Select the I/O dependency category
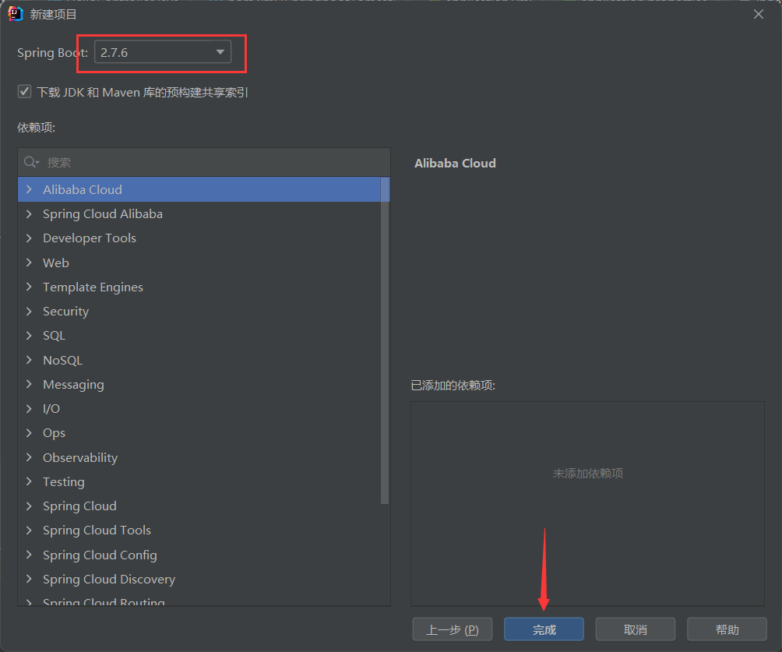The width and height of the screenshot is (782, 652). 199,408
